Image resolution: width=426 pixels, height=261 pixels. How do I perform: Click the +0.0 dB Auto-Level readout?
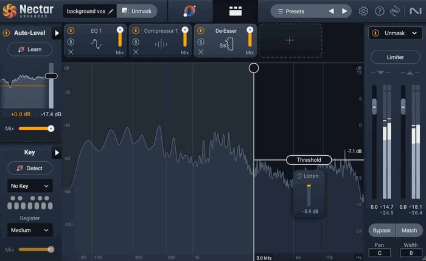click(20, 114)
